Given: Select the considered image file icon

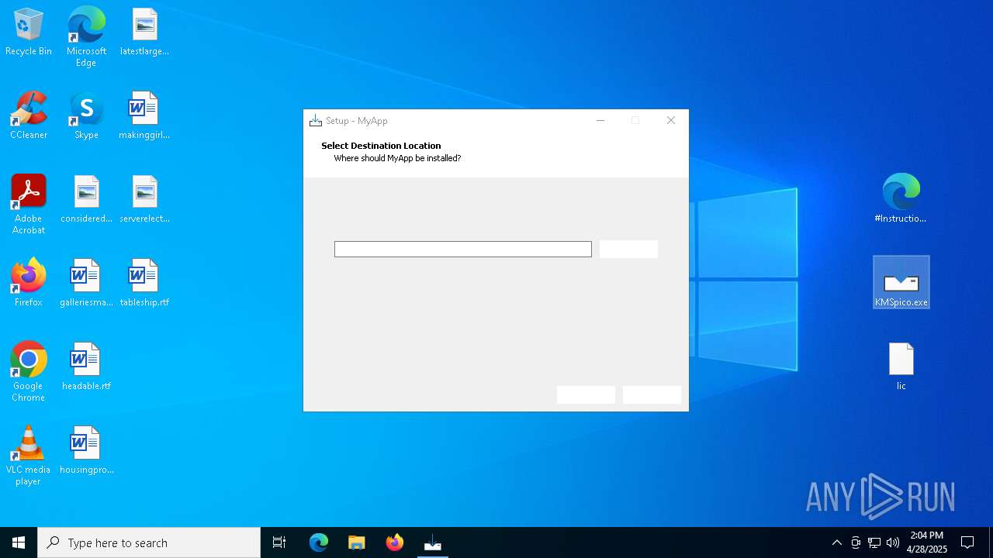Looking at the screenshot, I should (86, 200).
